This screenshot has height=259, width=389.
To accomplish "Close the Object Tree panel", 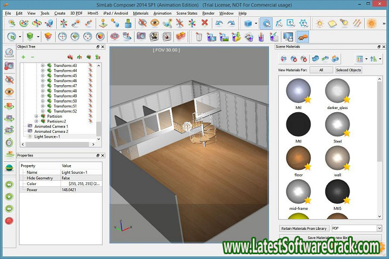I will 103,46.
